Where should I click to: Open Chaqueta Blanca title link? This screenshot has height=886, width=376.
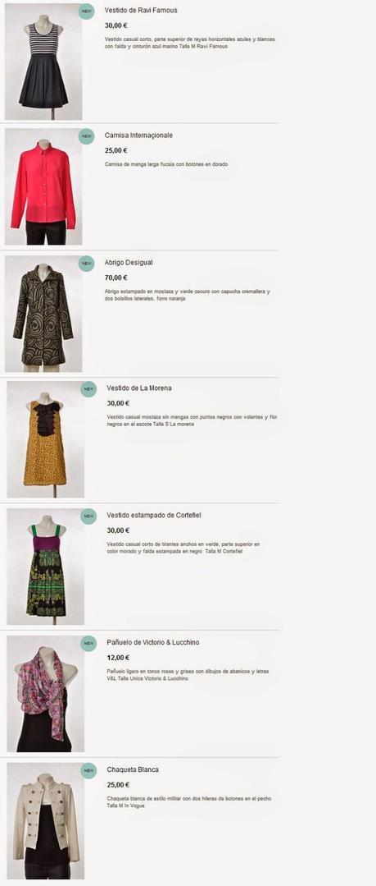[x=133, y=769]
